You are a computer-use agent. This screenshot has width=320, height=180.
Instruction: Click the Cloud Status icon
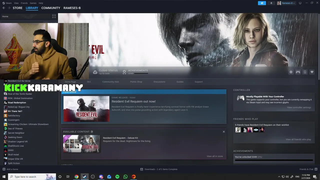click(95, 72)
